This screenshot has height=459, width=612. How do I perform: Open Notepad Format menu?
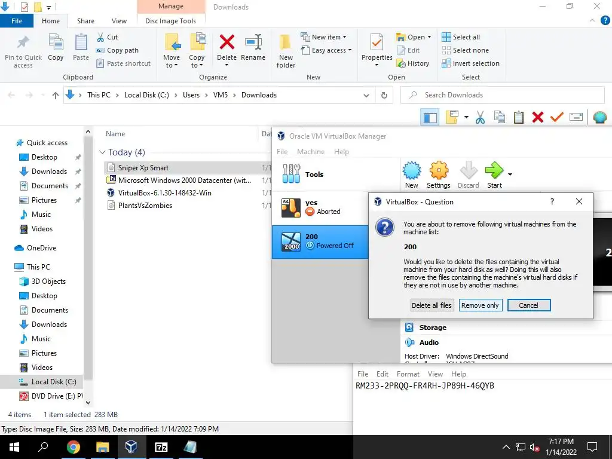(x=408, y=374)
